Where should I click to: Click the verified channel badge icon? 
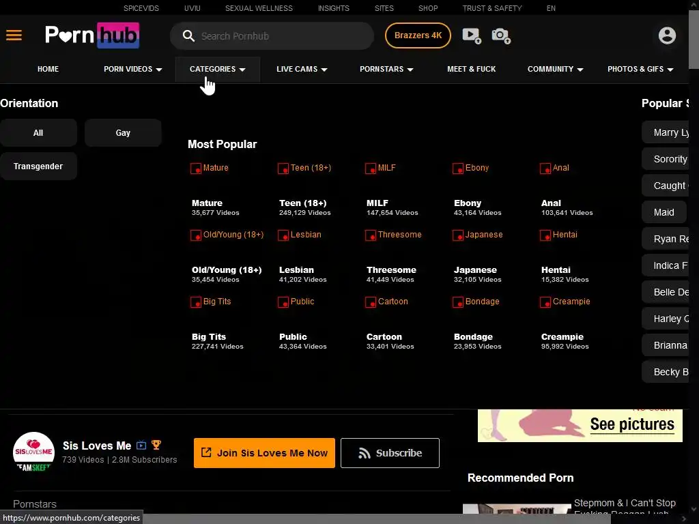click(x=141, y=445)
